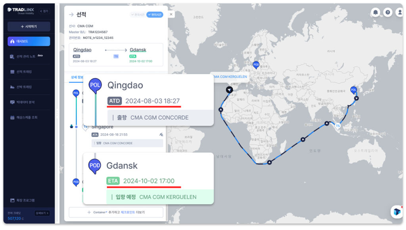Switch to the 상세 정보 tab

tap(77, 77)
